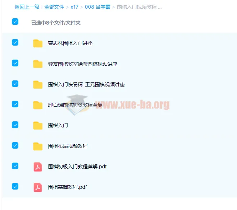Toggle the select-all checkbox in header
Image resolution: width=237 pixels, height=210 pixels.
pos(15,22)
